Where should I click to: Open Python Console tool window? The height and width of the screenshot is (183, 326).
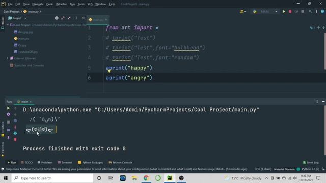click(x=120, y=163)
